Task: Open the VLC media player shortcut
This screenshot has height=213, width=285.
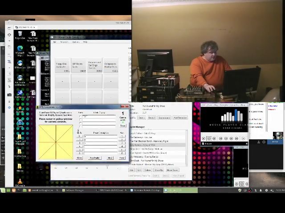Action: tap(20, 182)
